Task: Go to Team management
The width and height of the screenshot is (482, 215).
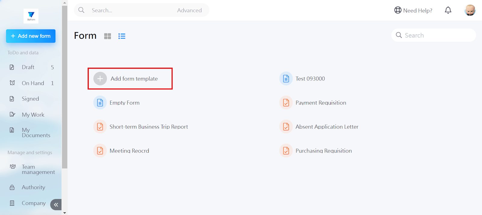Action: [38, 169]
